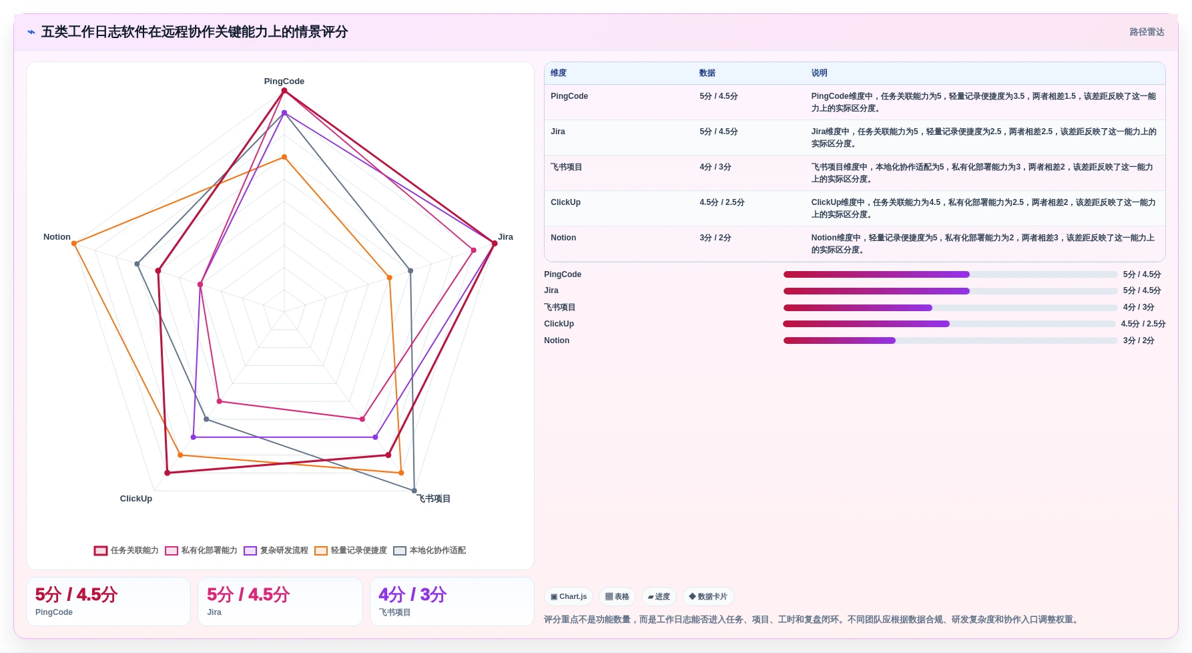Viewport: 1192px width, 653px height.
Task: Open the PingCode 5分 / 4.5分 data card
Action: point(109,602)
